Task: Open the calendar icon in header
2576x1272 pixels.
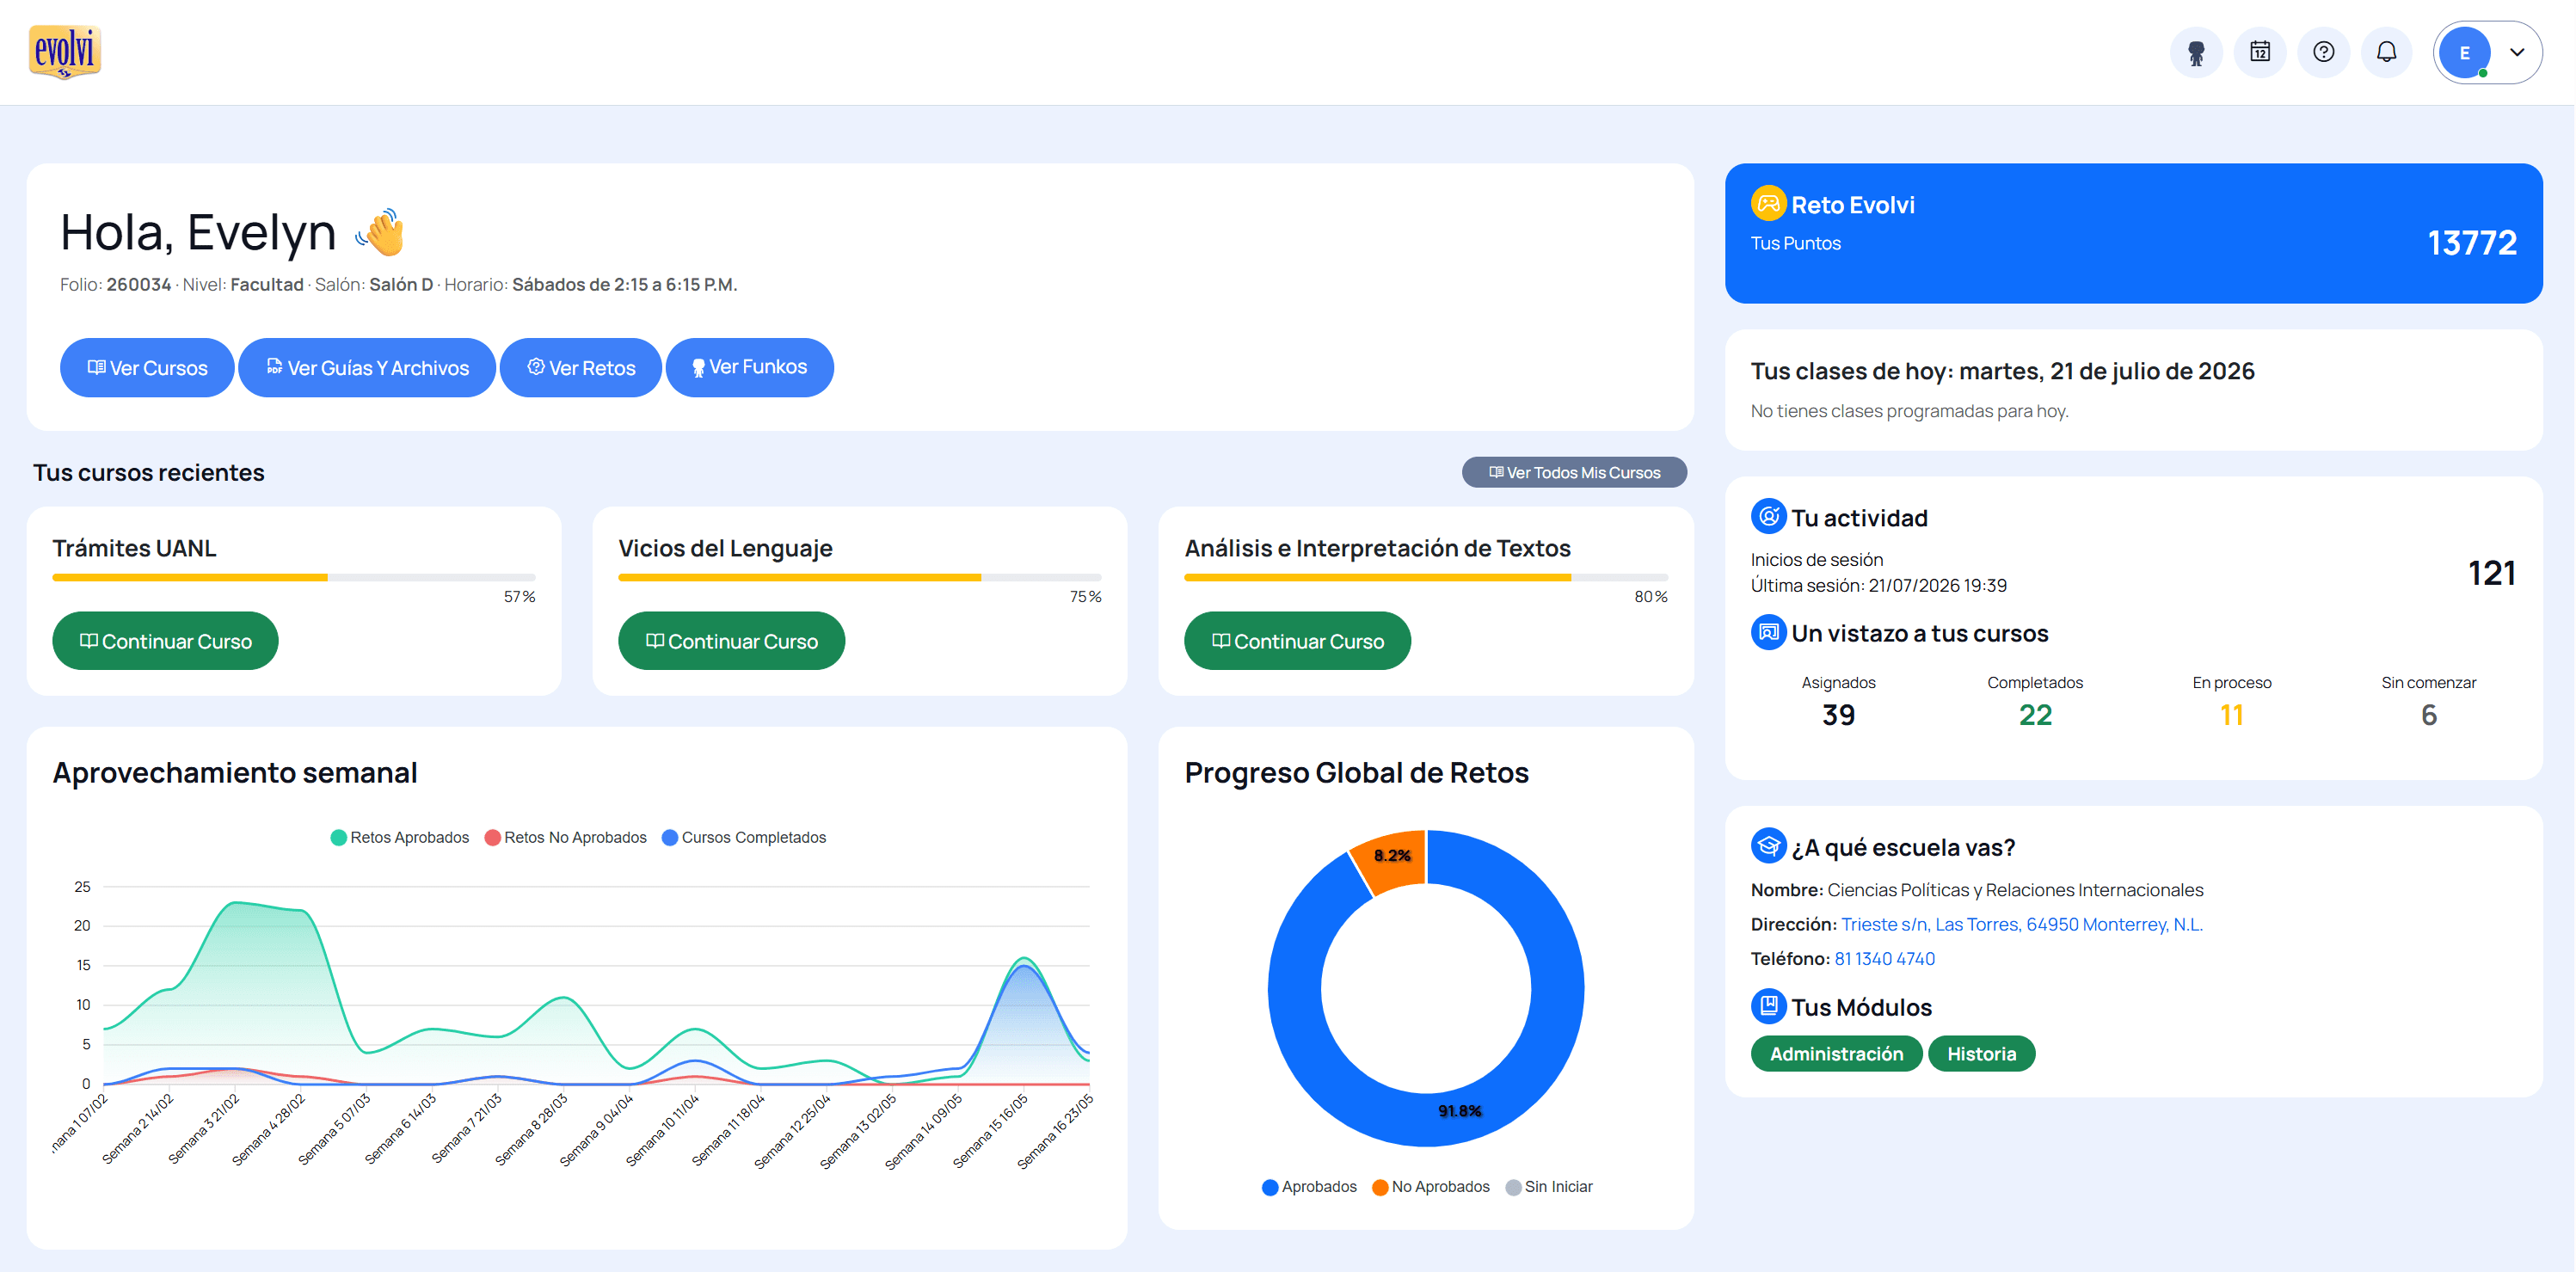Action: tap(2260, 52)
